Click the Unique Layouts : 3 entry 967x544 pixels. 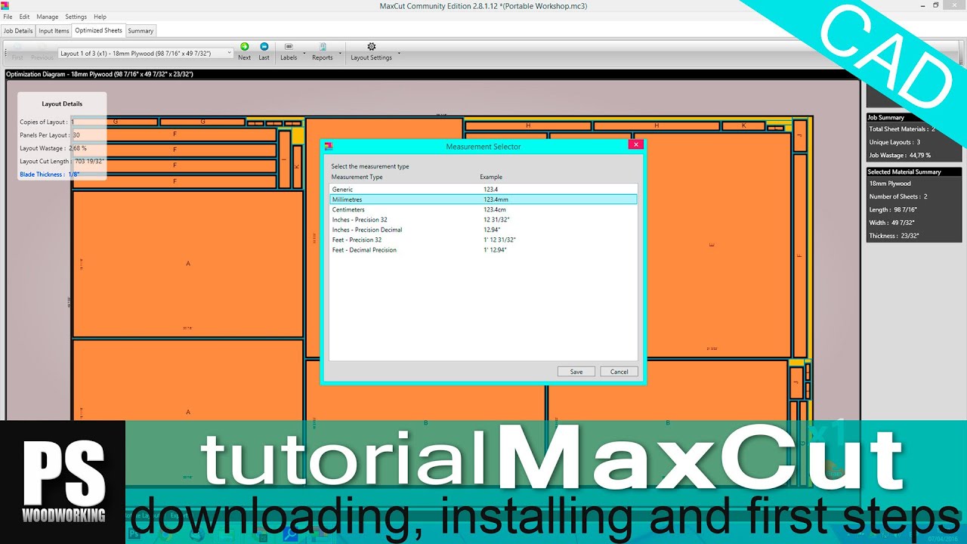(x=894, y=142)
